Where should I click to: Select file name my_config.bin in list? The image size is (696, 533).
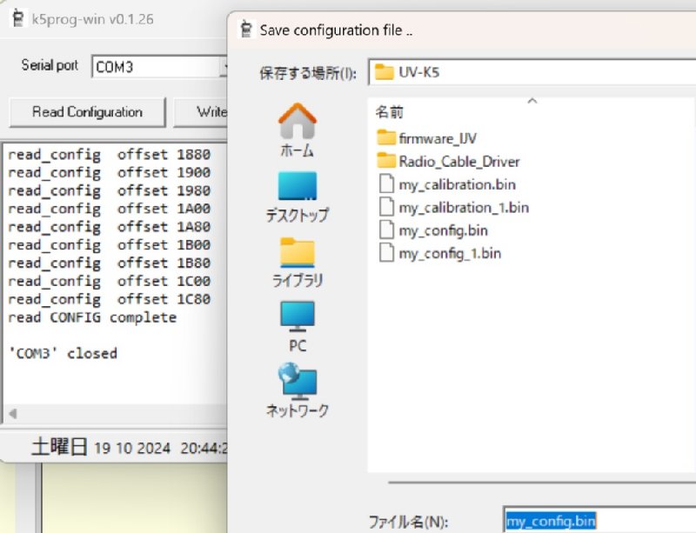[443, 230]
